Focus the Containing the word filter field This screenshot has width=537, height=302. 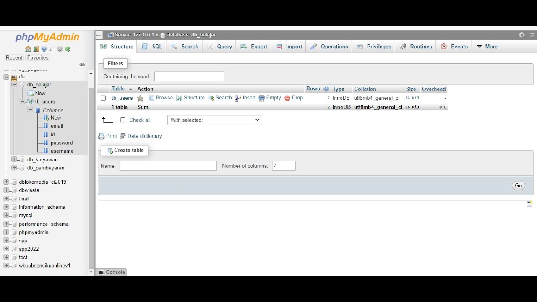tap(189, 76)
